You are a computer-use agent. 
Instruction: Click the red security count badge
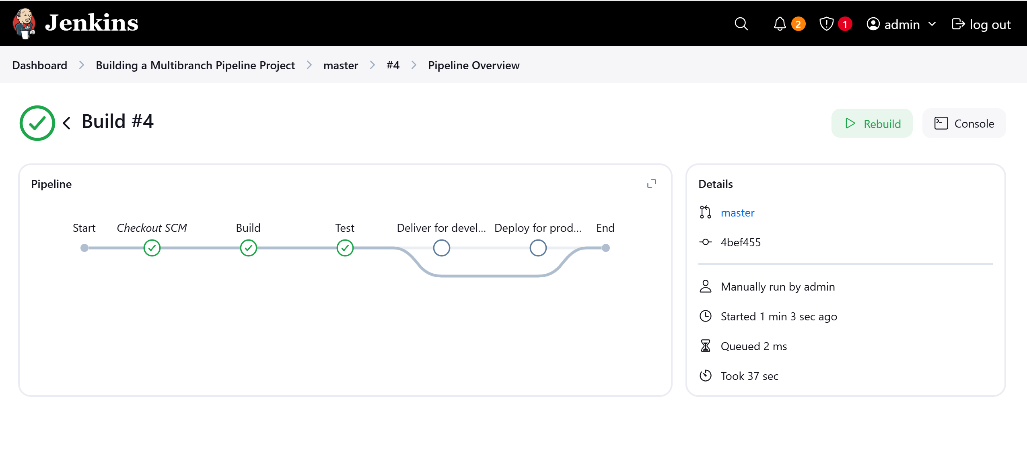click(845, 24)
